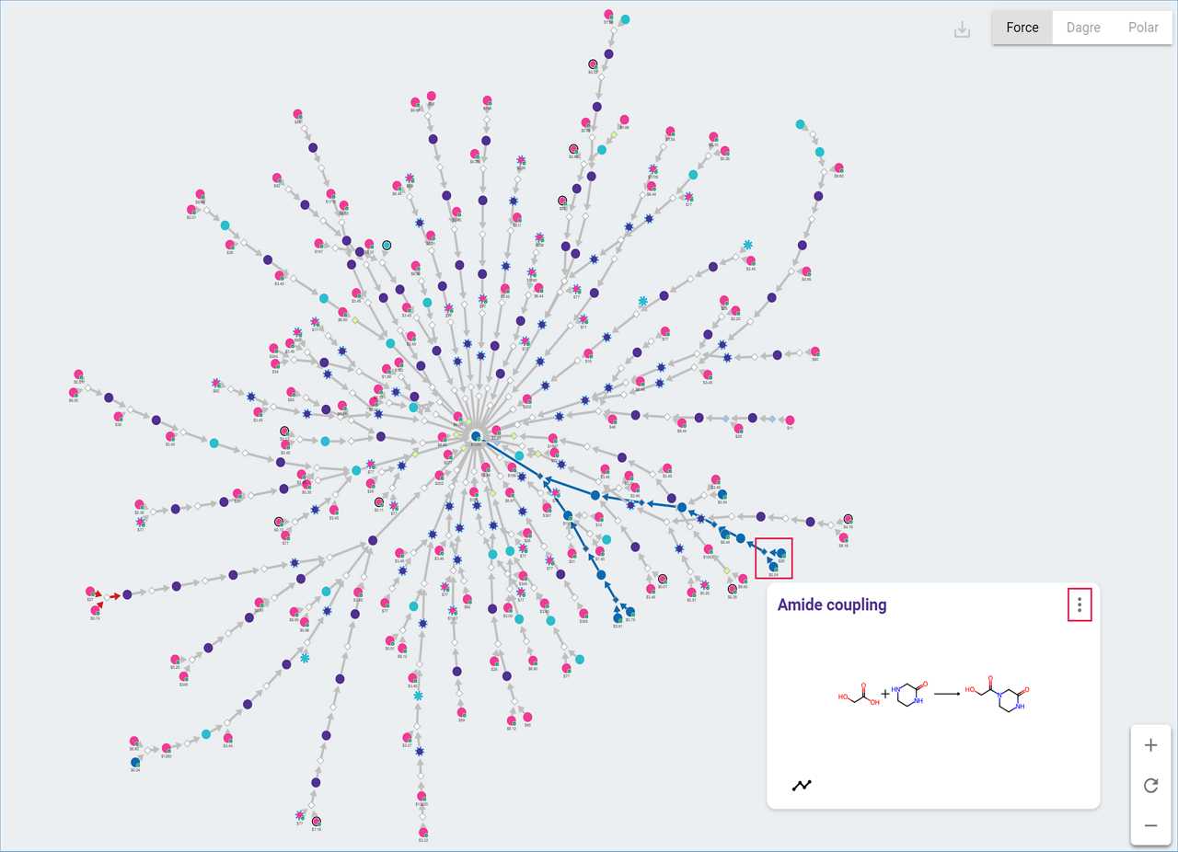Viewport: 1178px width, 852px height.
Task: Switch to the Polar layout
Action: tap(1143, 28)
